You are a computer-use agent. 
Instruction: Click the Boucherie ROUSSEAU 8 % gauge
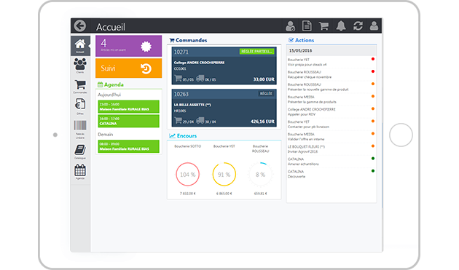point(260,175)
